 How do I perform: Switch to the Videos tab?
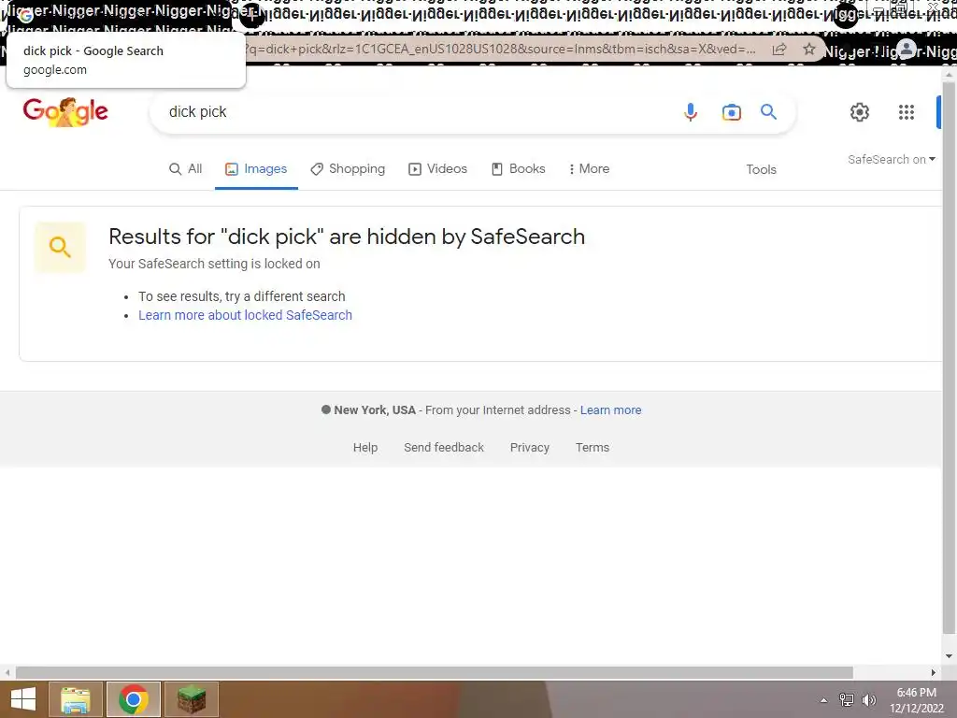(437, 168)
